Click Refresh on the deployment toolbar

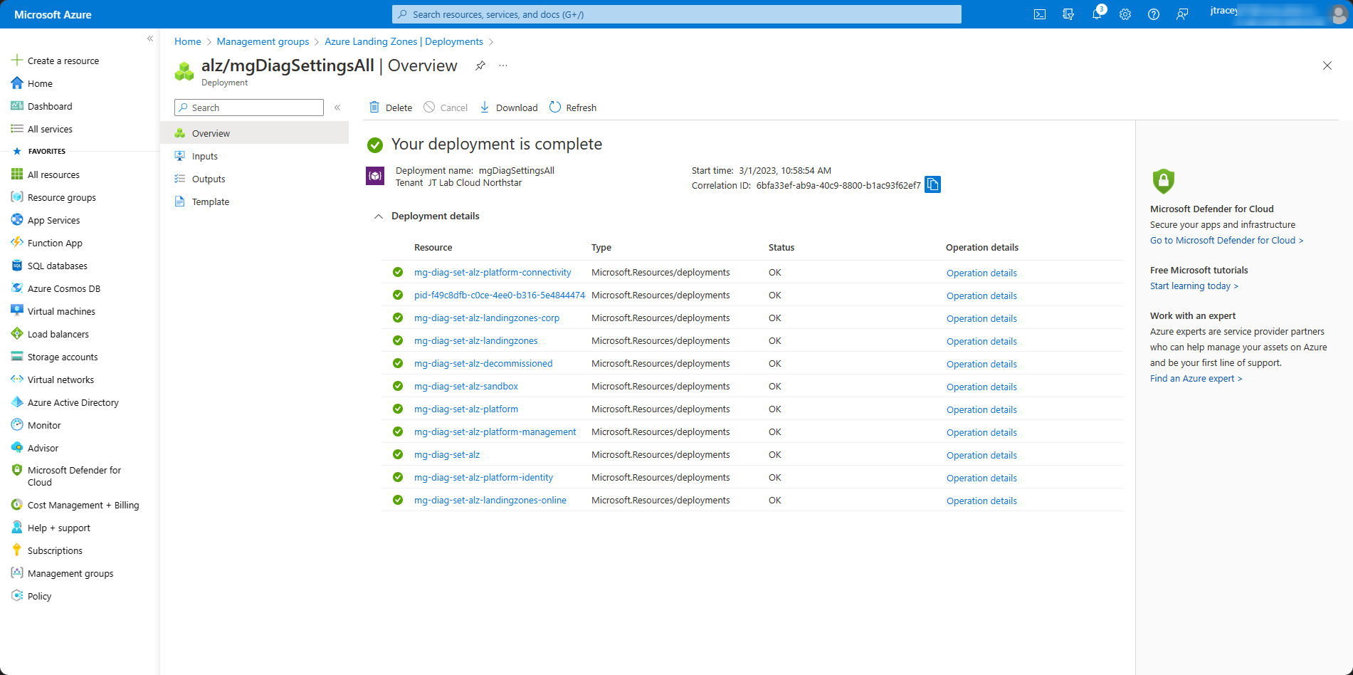pyautogui.click(x=572, y=107)
